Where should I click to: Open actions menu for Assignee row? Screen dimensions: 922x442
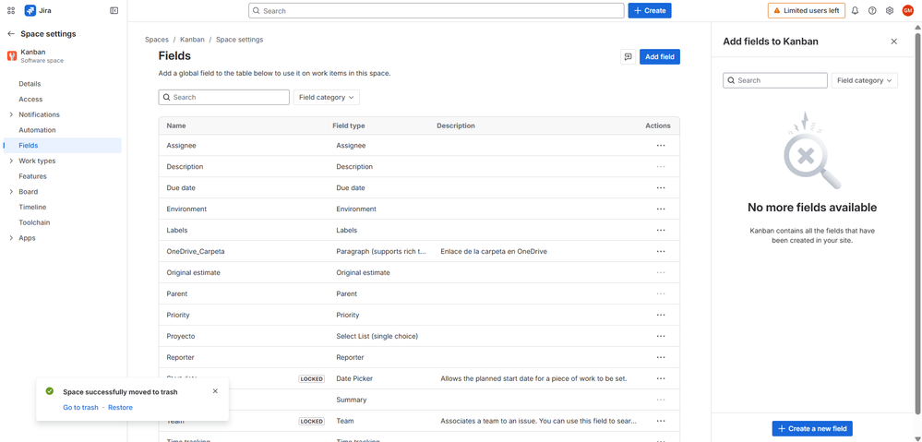pyautogui.click(x=661, y=145)
